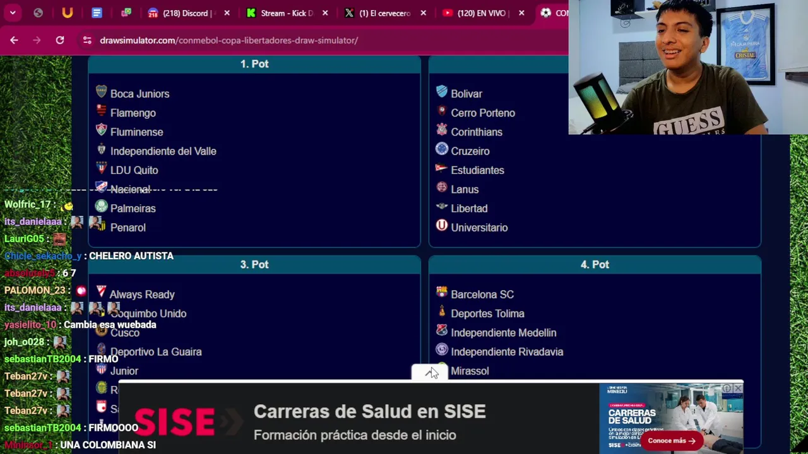The image size is (808, 454).
Task: Select Cusco in Pot 3
Action: pos(124,333)
